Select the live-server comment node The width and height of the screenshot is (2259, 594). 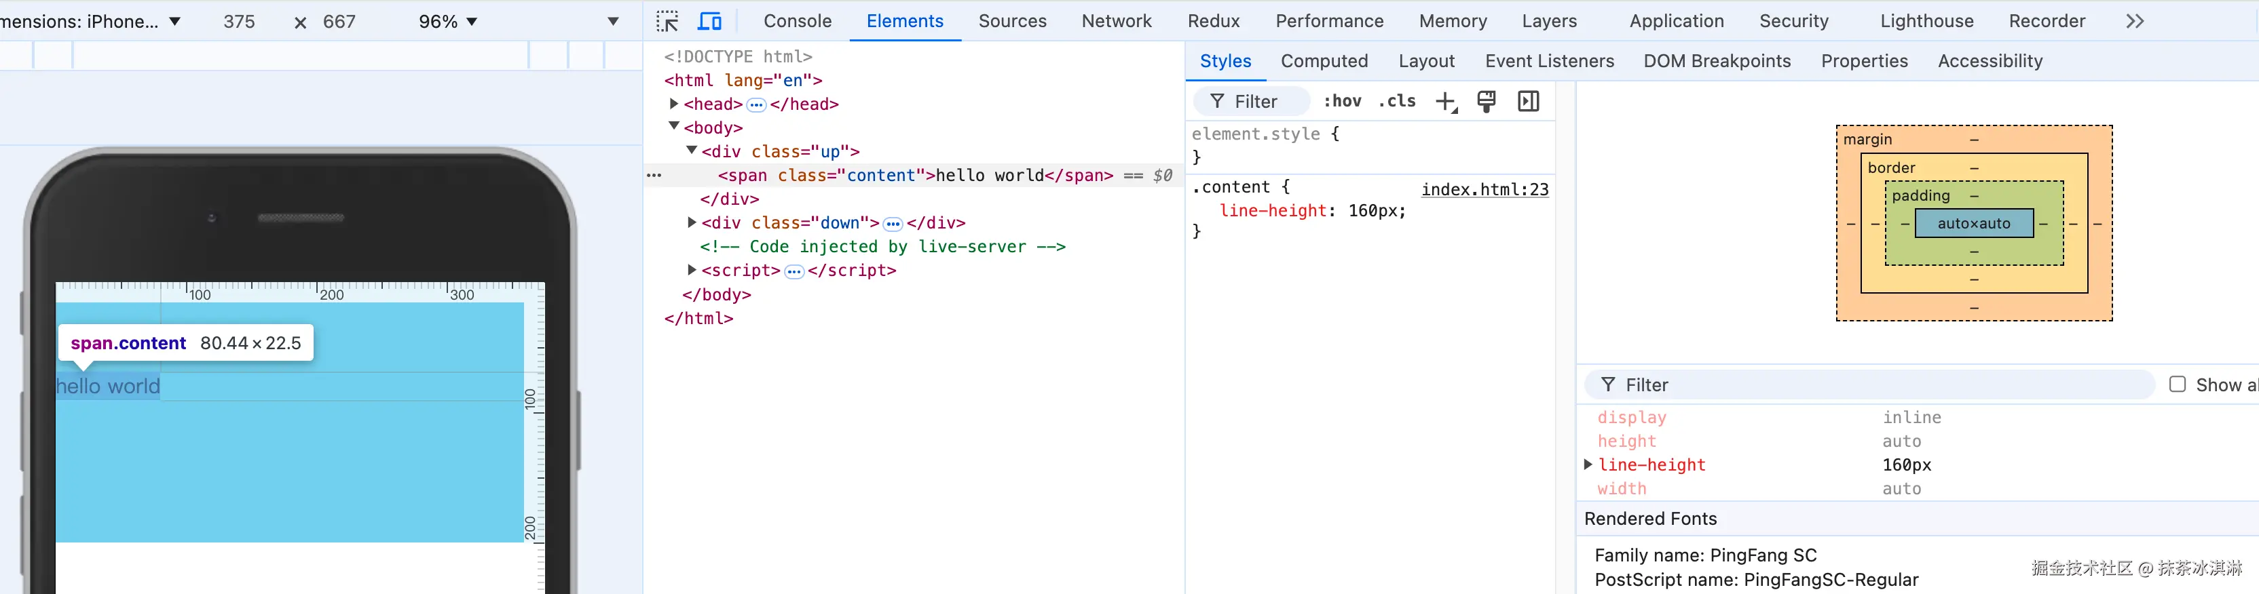[x=882, y=247]
